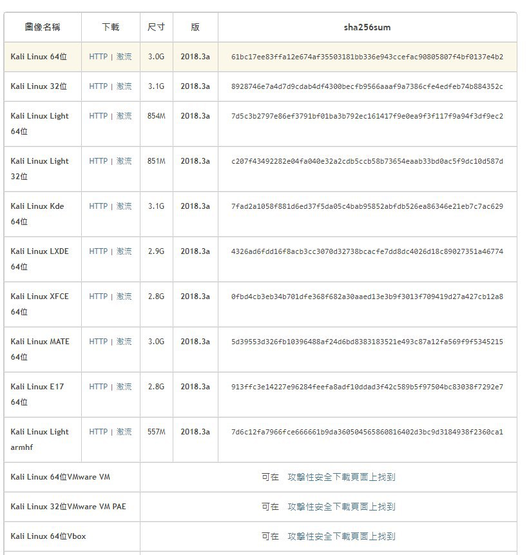Select the sha256sum of Kali Linux 64位
The height and width of the screenshot is (555, 529).
[x=367, y=57]
